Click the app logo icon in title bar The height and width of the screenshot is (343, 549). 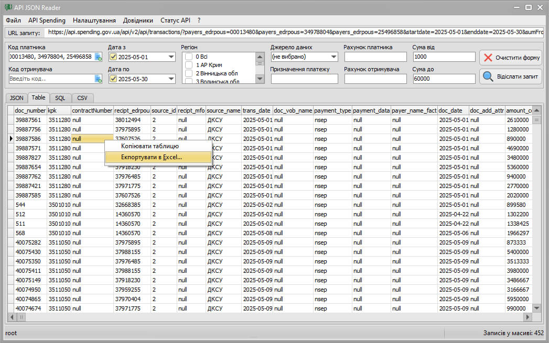[x=8, y=7]
